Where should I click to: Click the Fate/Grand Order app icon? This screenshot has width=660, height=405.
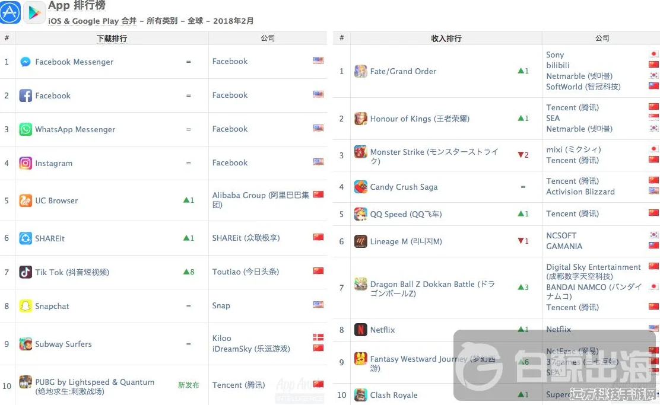click(x=360, y=72)
